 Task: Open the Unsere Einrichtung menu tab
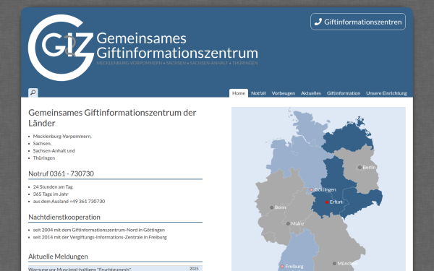coord(386,93)
